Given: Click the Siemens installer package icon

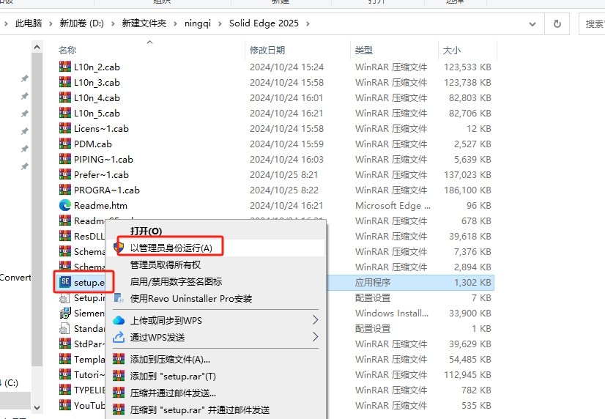Looking at the screenshot, I should (64, 313).
